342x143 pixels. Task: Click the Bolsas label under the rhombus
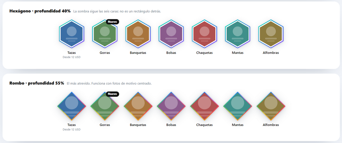(171, 125)
